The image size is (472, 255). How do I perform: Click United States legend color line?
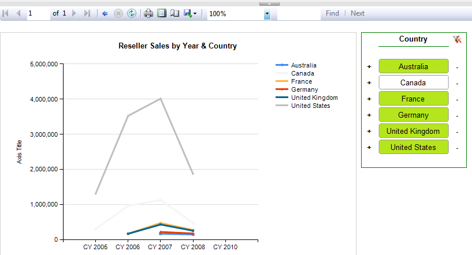coord(282,106)
